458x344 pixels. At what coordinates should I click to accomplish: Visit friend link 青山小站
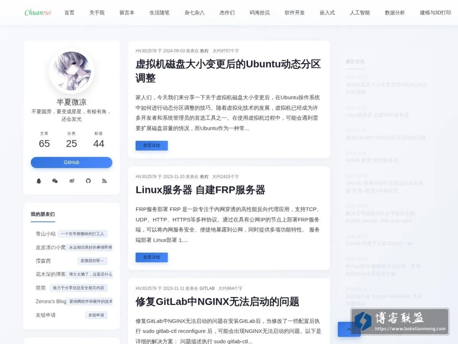coord(46,234)
